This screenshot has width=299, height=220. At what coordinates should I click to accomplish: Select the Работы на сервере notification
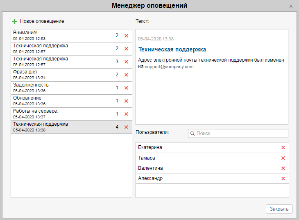point(57,114)
